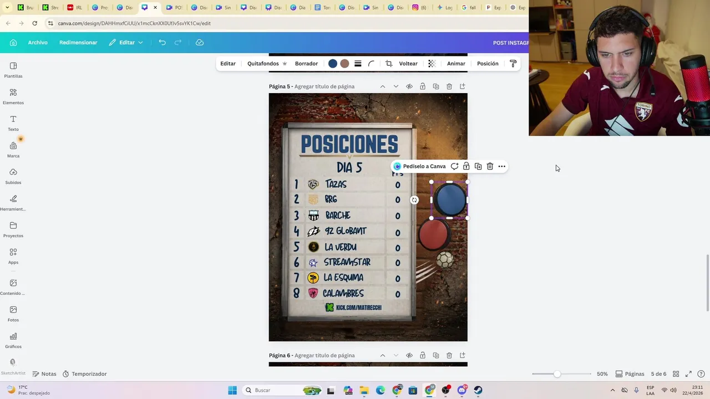Open the Elementos panel
Image resolution: width=710 pixels, height=399 pixels.
tap(13, 97)
